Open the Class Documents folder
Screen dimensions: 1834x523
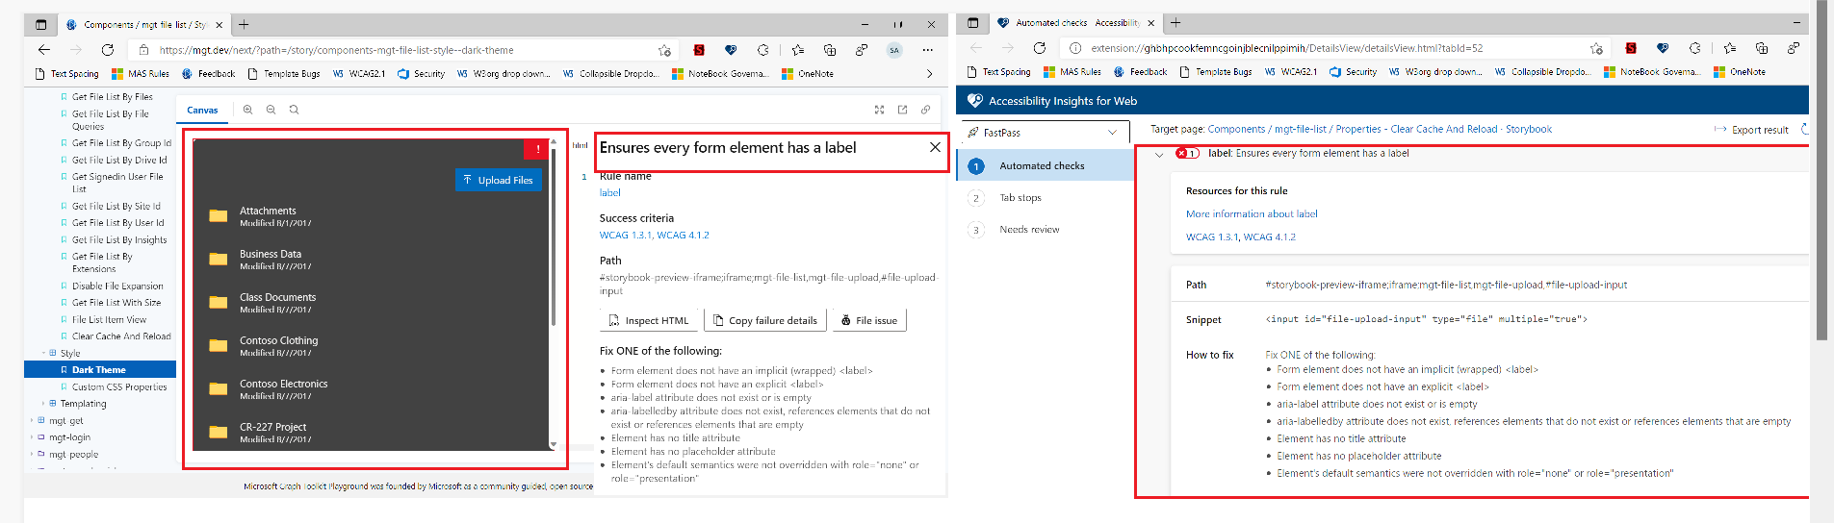point(277,297)
